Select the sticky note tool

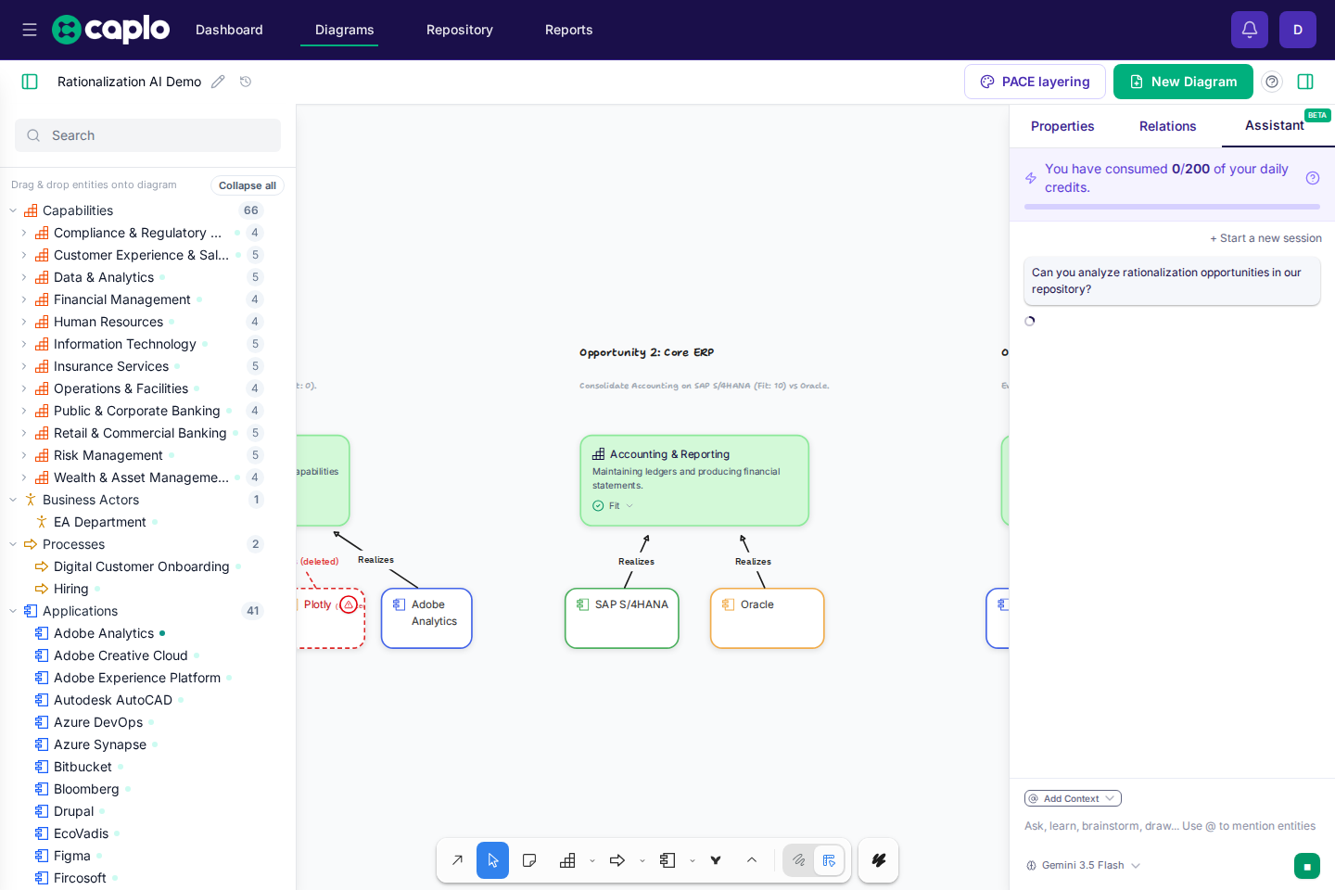(x=529, y=860)
